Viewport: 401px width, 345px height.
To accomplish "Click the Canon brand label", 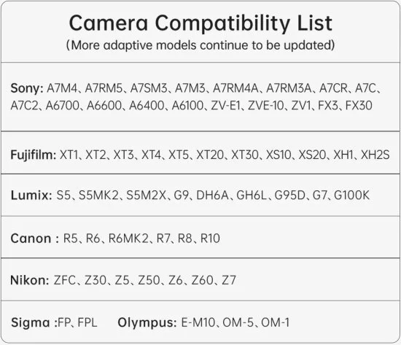I will (35, 239).
